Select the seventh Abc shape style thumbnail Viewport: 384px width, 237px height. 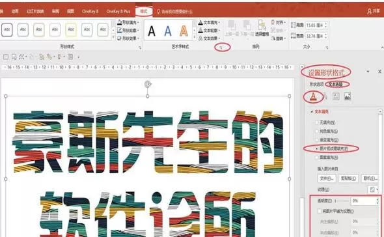(103, 30)
